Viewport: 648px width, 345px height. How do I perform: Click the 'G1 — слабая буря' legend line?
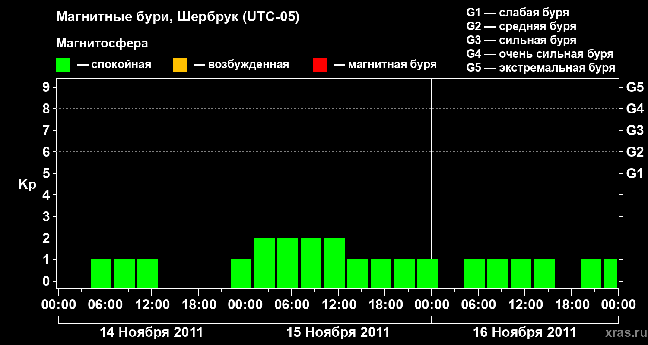coord(518,12)
